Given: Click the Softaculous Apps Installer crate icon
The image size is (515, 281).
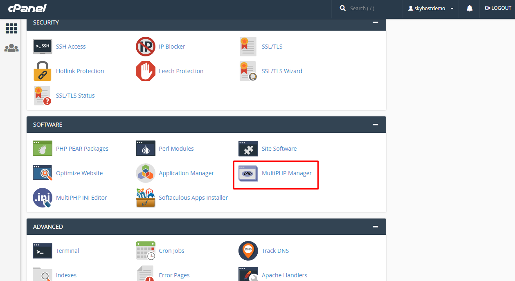Looking at the screenshot, I should click(x=146, y=198).
